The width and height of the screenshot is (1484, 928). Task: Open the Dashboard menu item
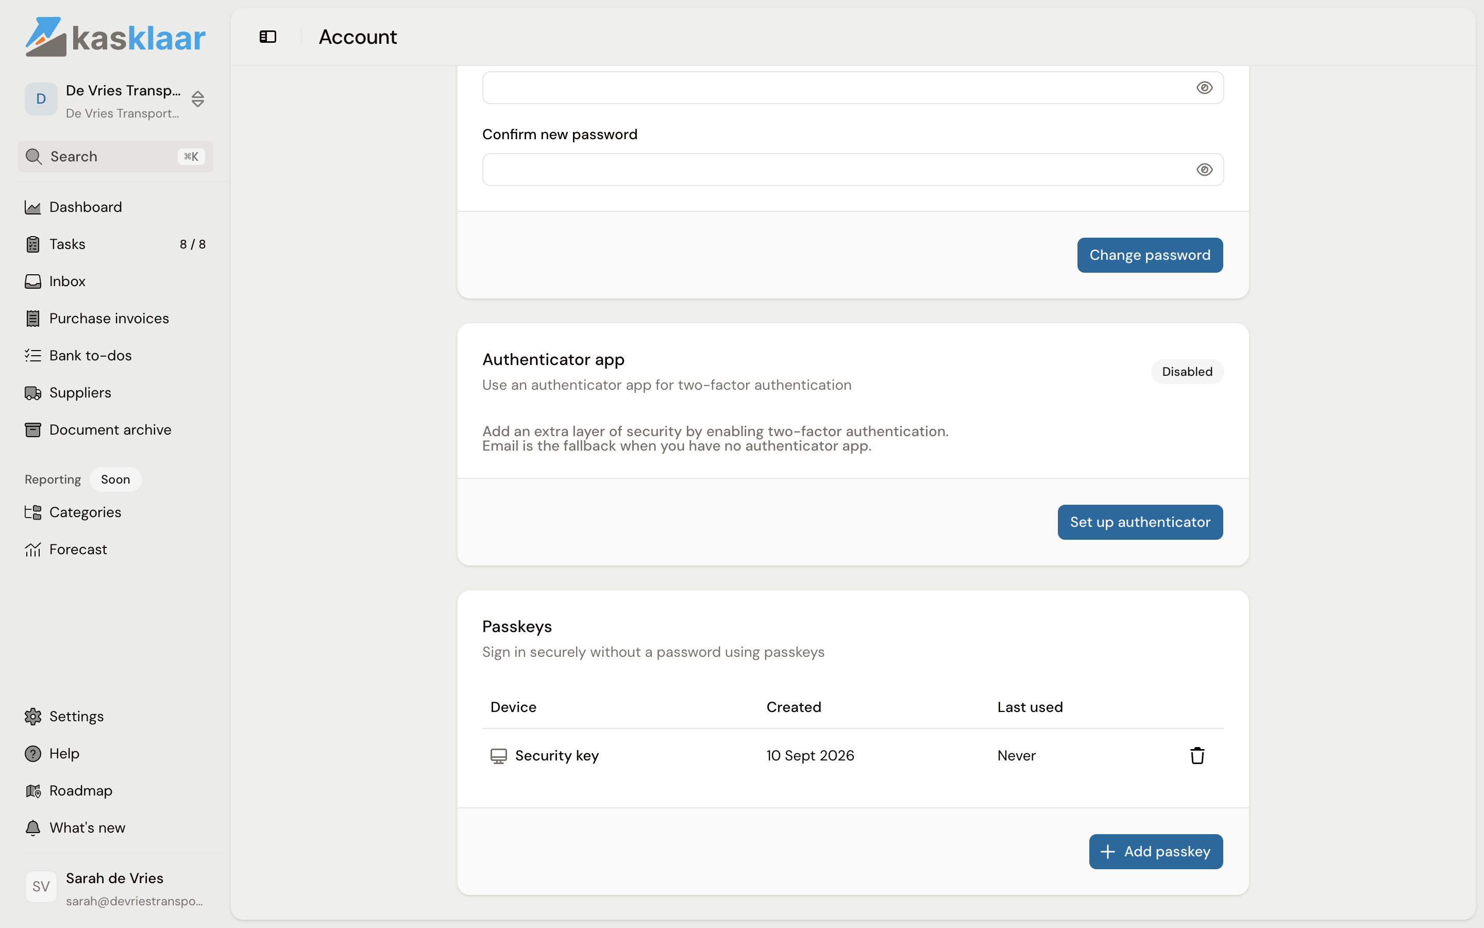[115, 207]
